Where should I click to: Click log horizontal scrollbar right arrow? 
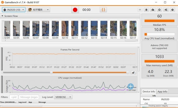[136, 106]
